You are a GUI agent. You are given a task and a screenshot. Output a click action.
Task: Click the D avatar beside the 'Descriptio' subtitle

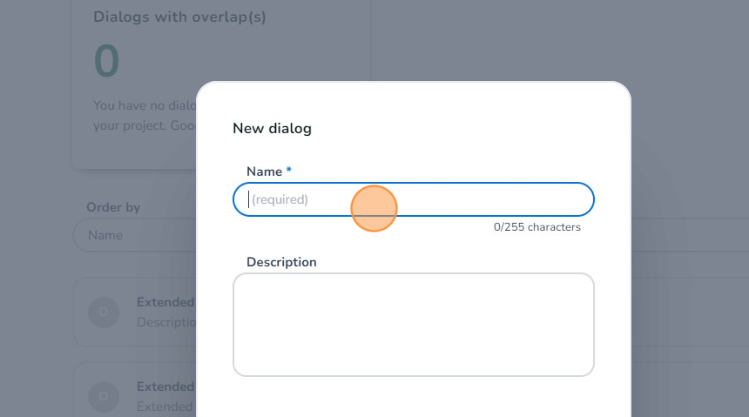point(104,312)
